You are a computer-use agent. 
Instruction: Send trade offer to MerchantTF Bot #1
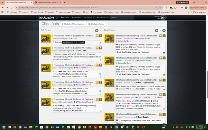tap(100, 65)
